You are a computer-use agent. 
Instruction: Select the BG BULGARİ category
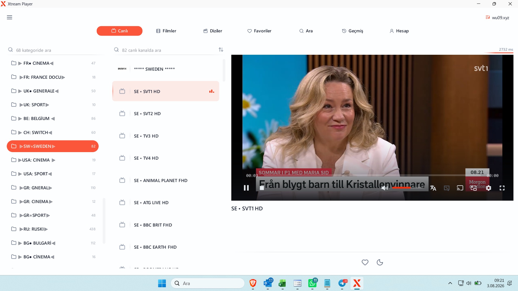[53, 243]
